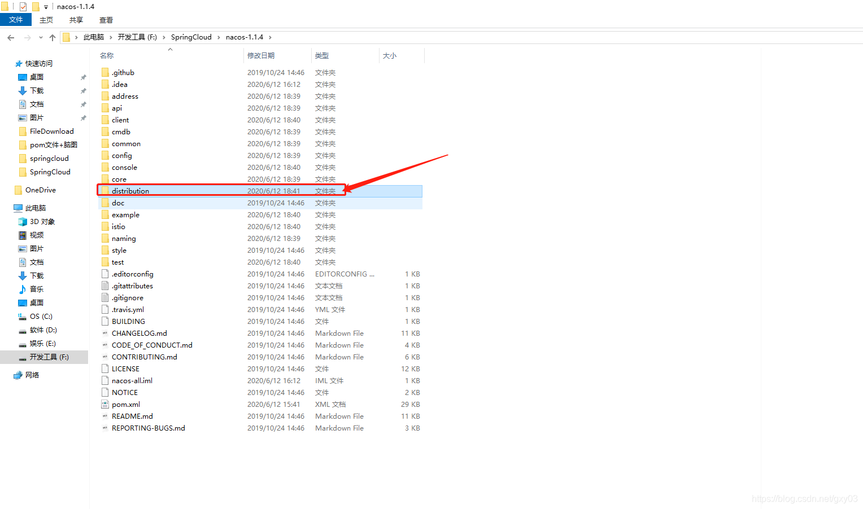This screenshot has width=863, height=509.
Task: Select the cmdb folder icon
Action: pos(105,131)
